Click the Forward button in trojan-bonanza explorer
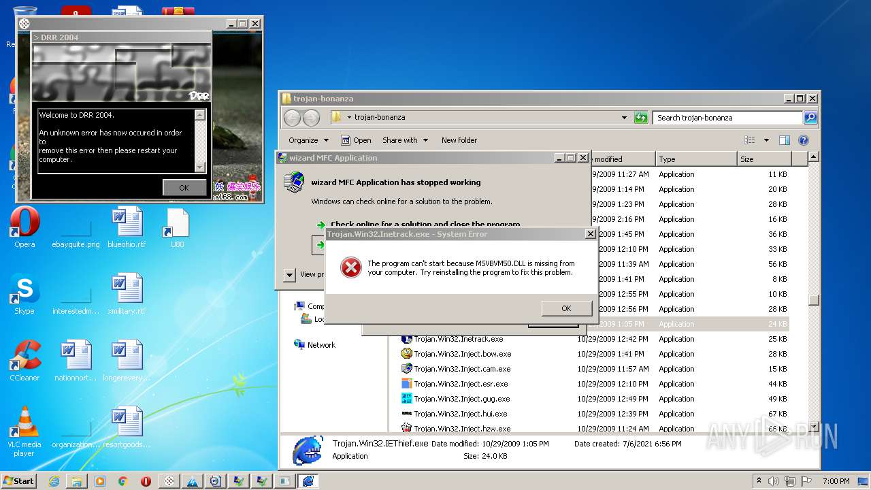This screenshot has width=871, height=490. point(311,118)
